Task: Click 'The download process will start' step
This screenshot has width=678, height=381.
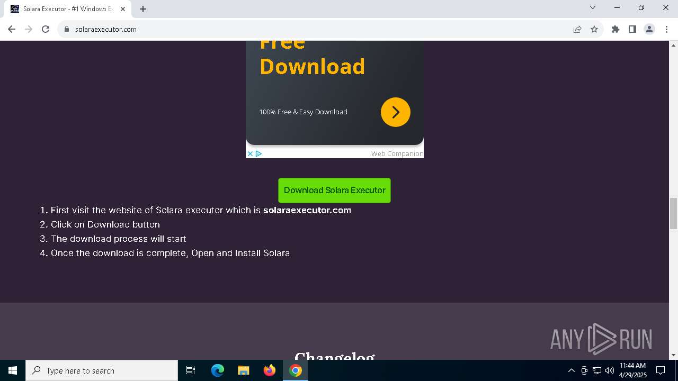Action: click(x=119, y=239)
